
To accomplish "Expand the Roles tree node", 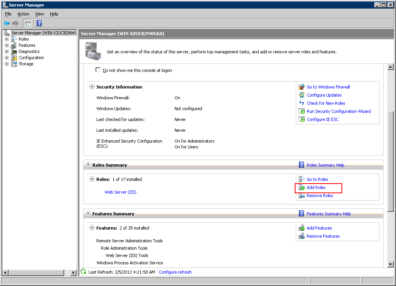I will tap(7, 39).
